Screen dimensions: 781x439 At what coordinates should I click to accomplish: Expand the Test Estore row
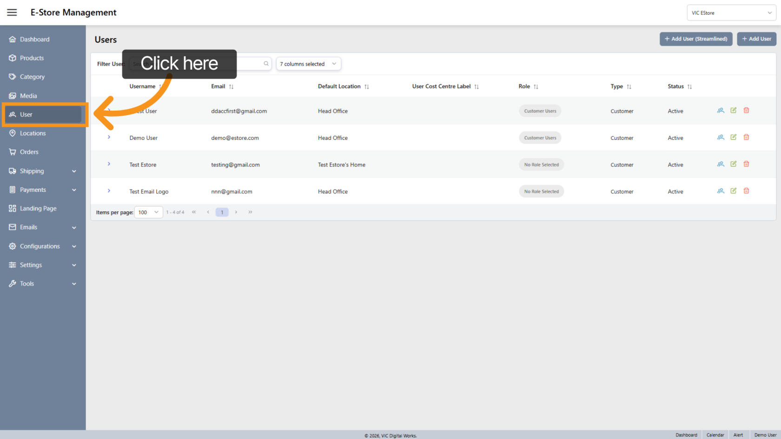pos(109,164)
